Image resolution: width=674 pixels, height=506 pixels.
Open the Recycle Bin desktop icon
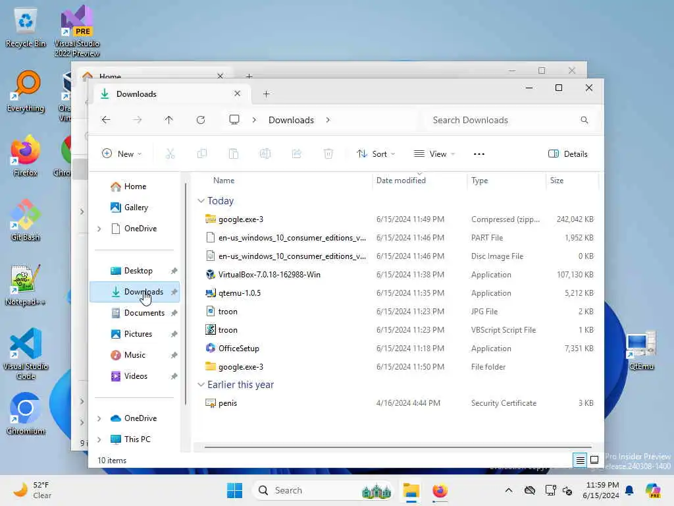(26, 28)
